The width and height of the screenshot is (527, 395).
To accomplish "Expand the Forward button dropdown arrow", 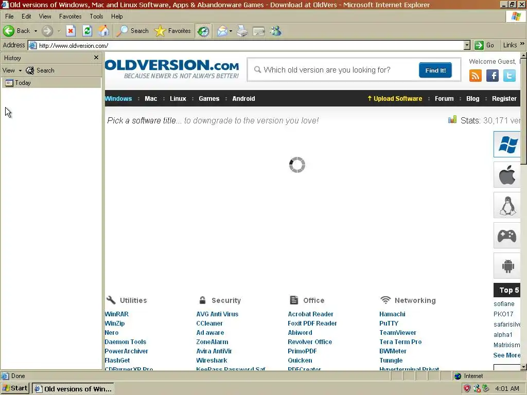I will point(59,31).
